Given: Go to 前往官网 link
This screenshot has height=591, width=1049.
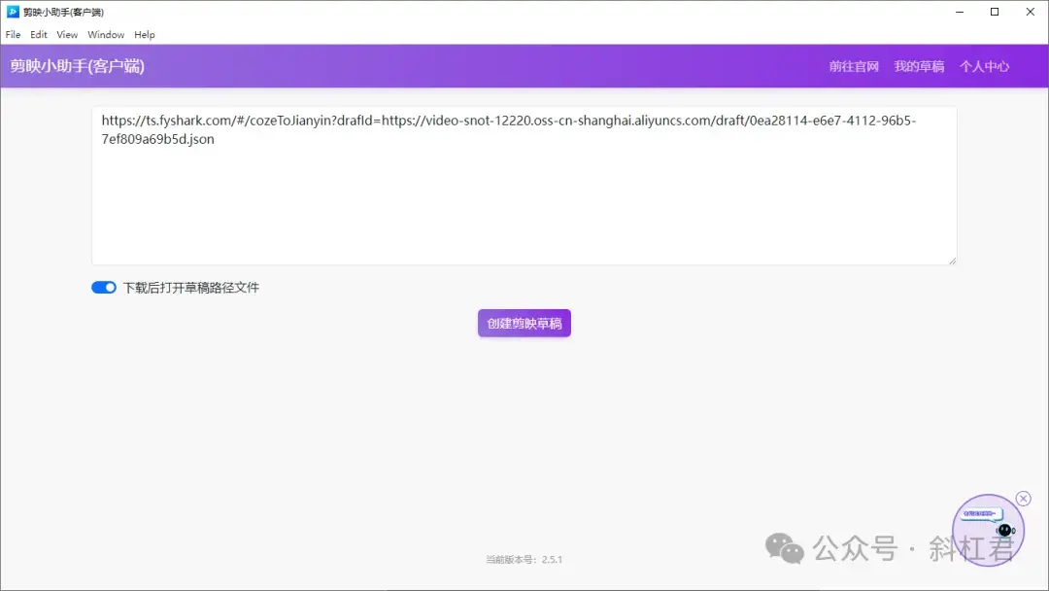Looking at the screenshot, I should [854, 66].
